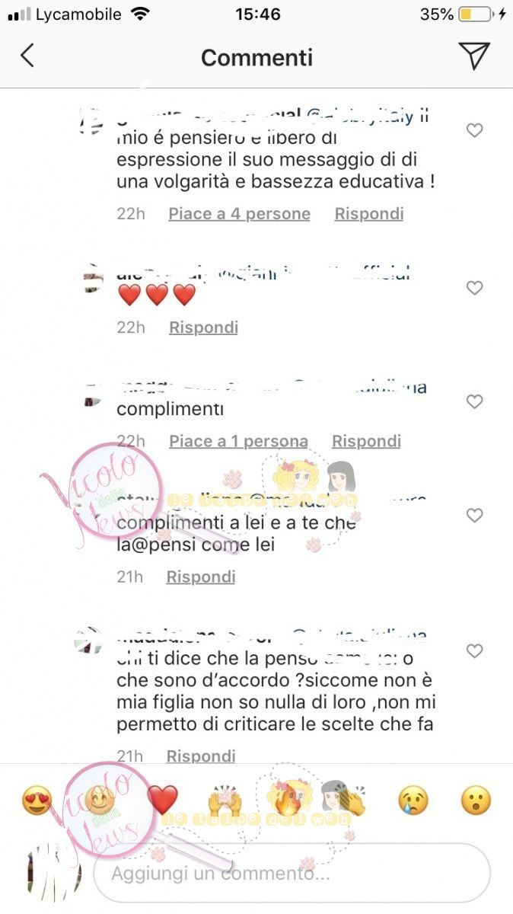Image resolution: width=513 pixels, height=914 pixels.
Task: Insert the red heart emoji
Action: coord(162,801)
